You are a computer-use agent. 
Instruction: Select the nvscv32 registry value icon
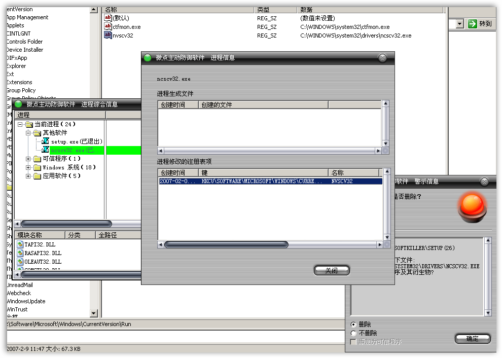[108, 35]
